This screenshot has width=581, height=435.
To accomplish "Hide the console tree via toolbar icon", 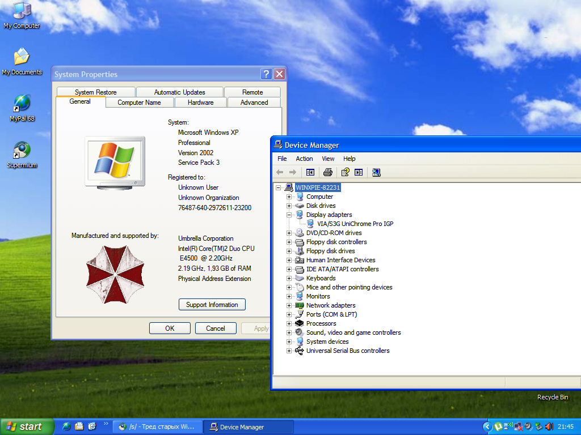I will click(x=310, y=172).
